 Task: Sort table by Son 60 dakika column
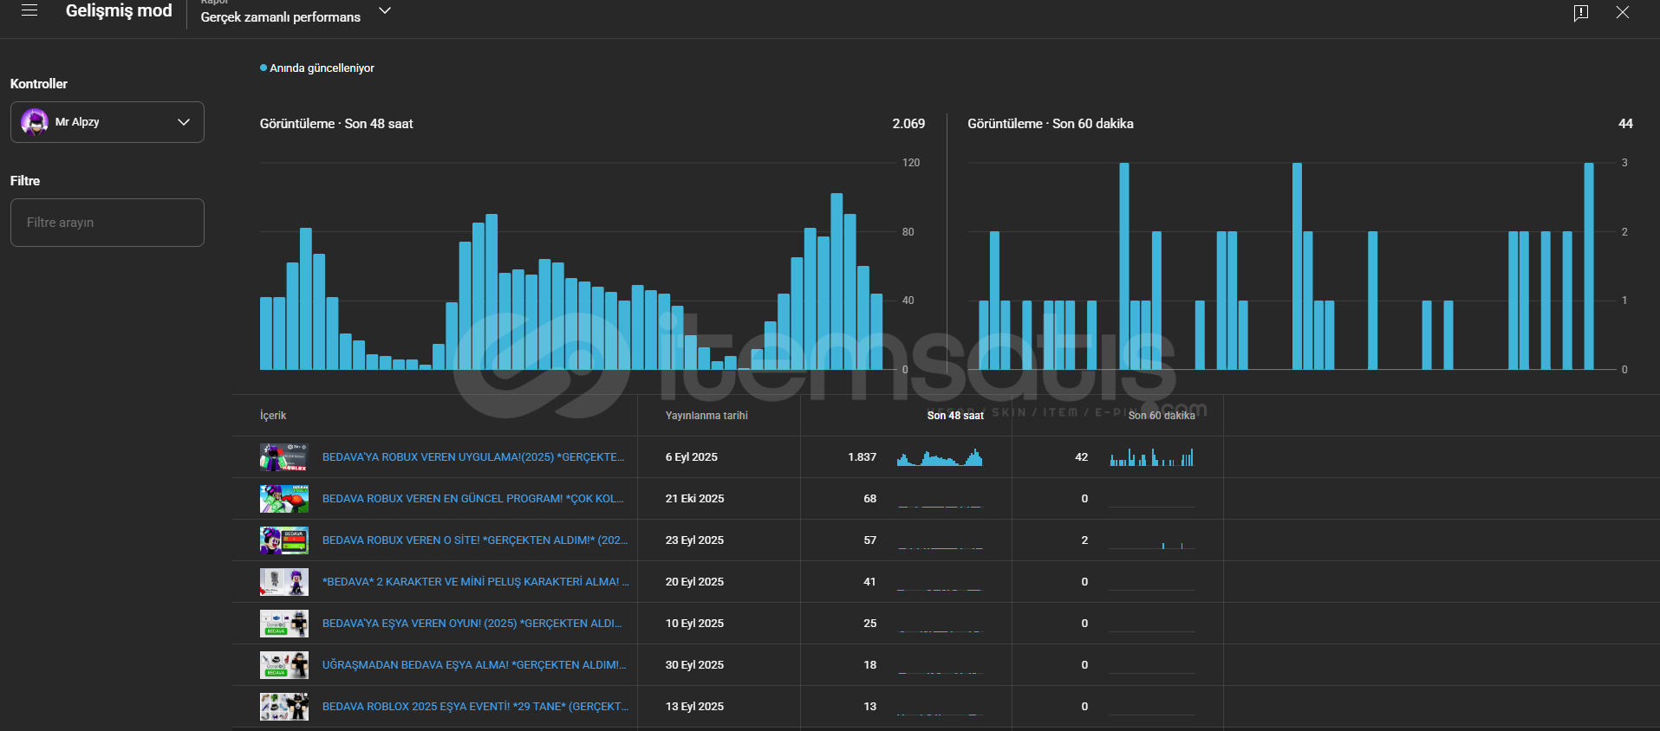click(x=1161, y=416)
